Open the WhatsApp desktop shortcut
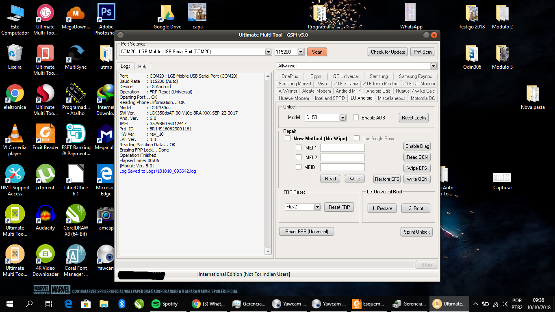Screen dimensions: 555x312 (x=411, y=17)
